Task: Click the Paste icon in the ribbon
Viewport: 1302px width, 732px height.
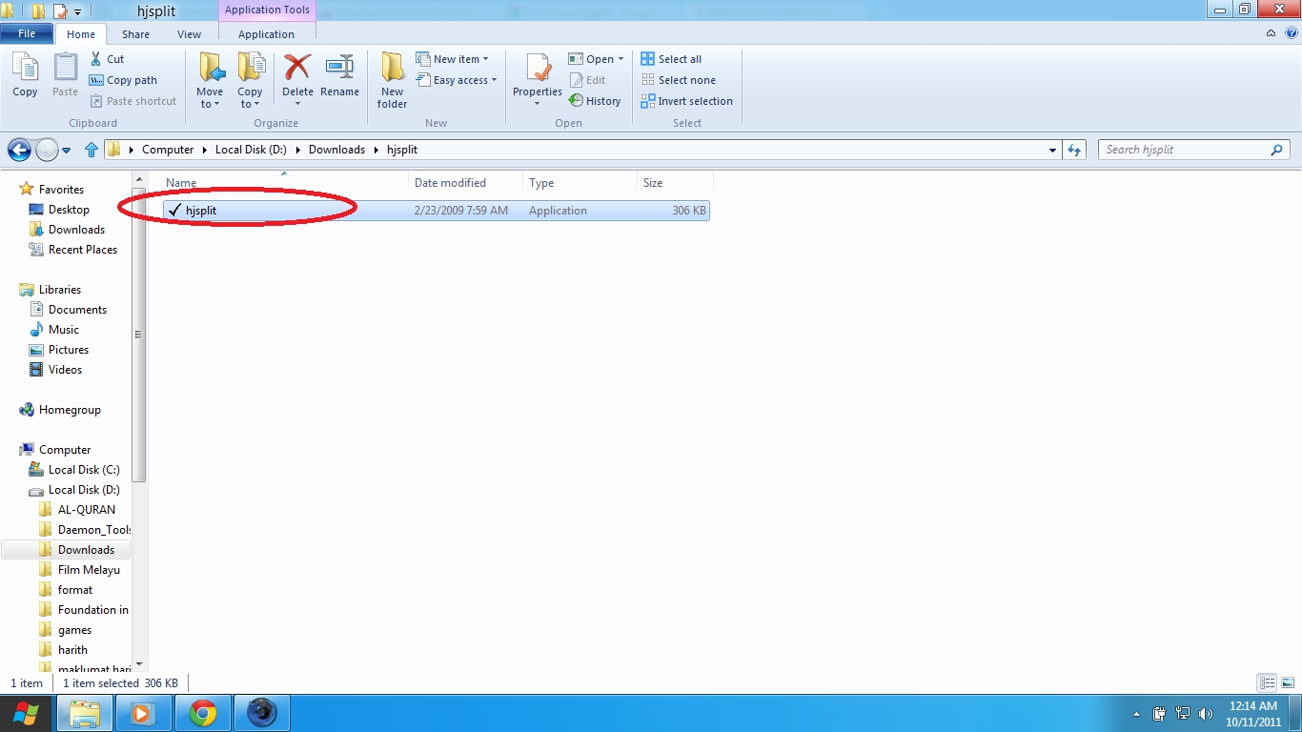Action: (65, 74)
